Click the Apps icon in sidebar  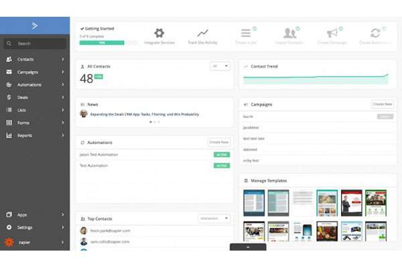pos(9,214)
